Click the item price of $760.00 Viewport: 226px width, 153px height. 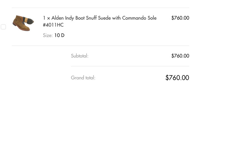[180, 18]
